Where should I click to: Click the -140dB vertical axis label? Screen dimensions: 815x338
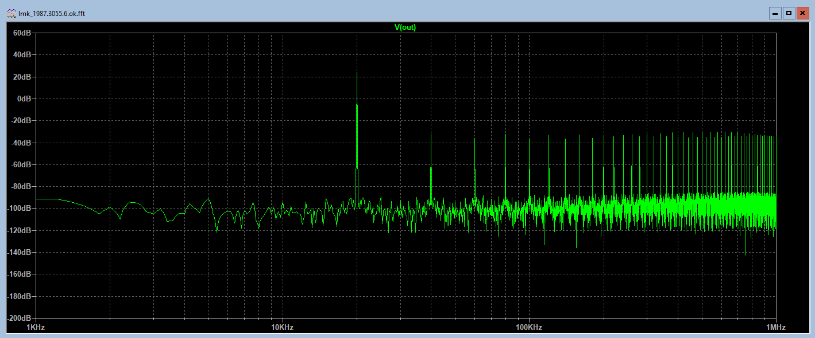pos(20,252)
